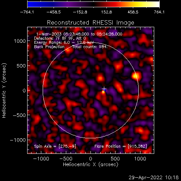Click the 'Heliocentric X (arcsec)' axis label
The width and height of the screenshot is (181, 181).
(90, 164)
